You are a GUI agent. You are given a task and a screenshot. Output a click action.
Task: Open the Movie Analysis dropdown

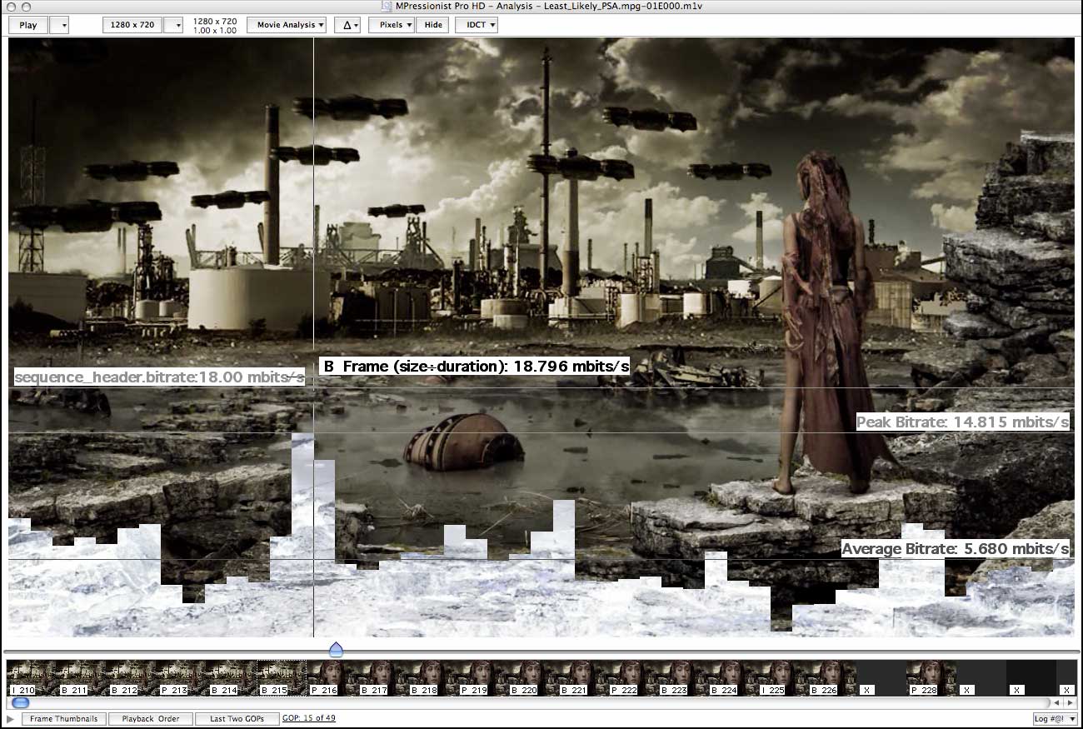pyautogui.click(x=287, y=25)
